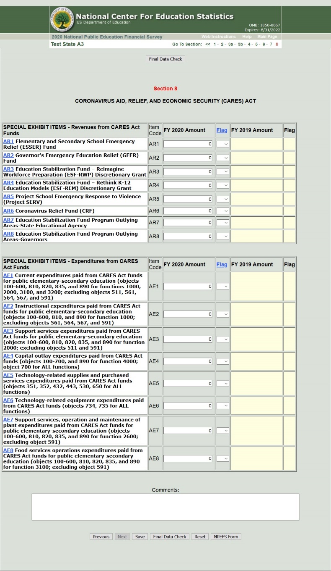Open the AR5 Project SERV definition link

tap(8, 197)
